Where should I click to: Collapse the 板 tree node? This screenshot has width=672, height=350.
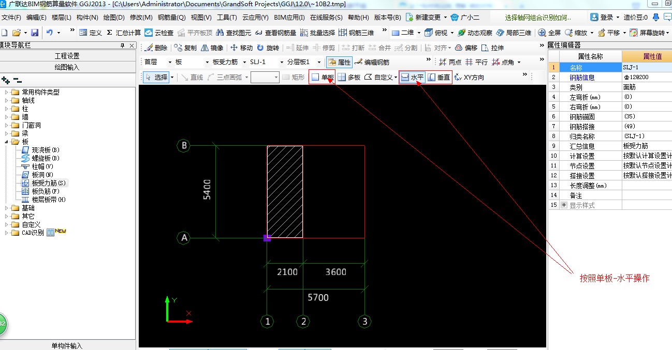pos(7,142)
